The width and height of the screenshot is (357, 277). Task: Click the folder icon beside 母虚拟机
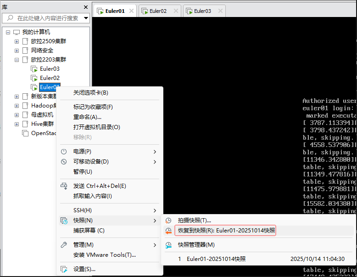tap(25, 115)
